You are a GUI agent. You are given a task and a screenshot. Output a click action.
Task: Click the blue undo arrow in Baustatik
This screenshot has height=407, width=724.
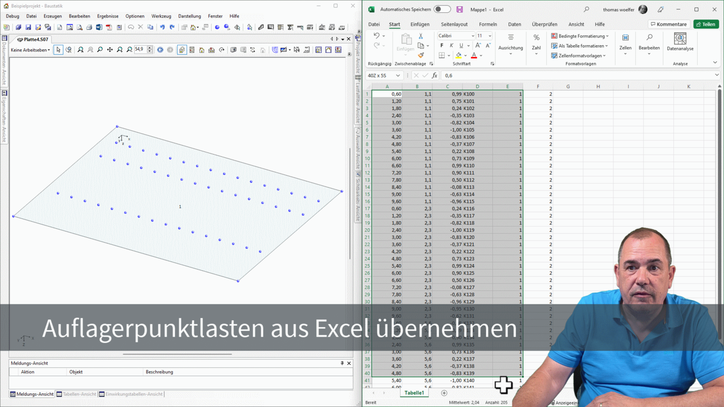pos(162,27)
